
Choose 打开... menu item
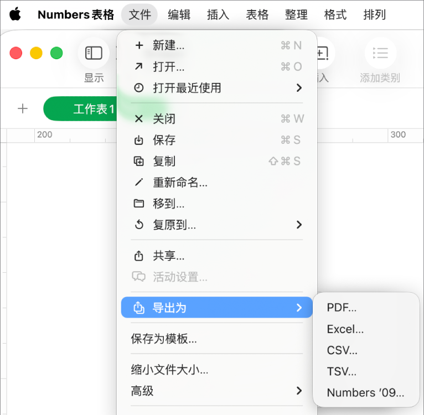pyautogui.click(x=217, y=66)
